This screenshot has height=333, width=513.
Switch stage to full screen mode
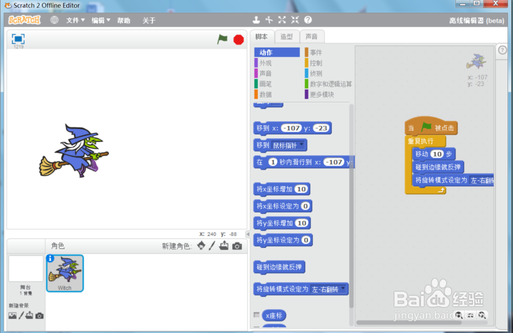18,39
